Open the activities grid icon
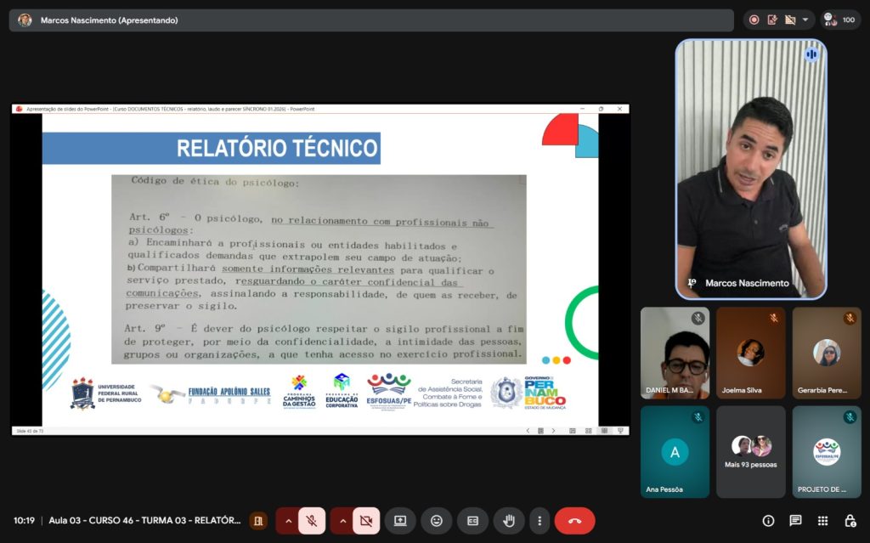Viewport: 870px width, 543px height. pos(822,521)
